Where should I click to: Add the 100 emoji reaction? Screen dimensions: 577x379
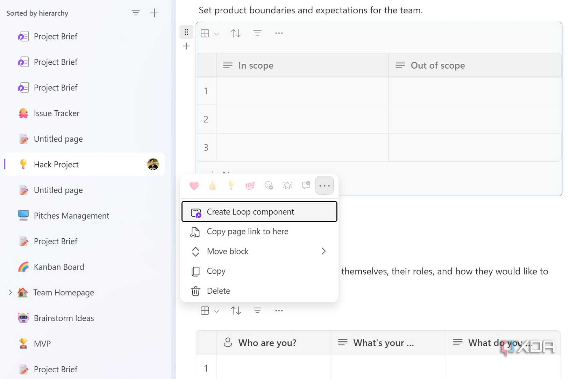point(250,185)
